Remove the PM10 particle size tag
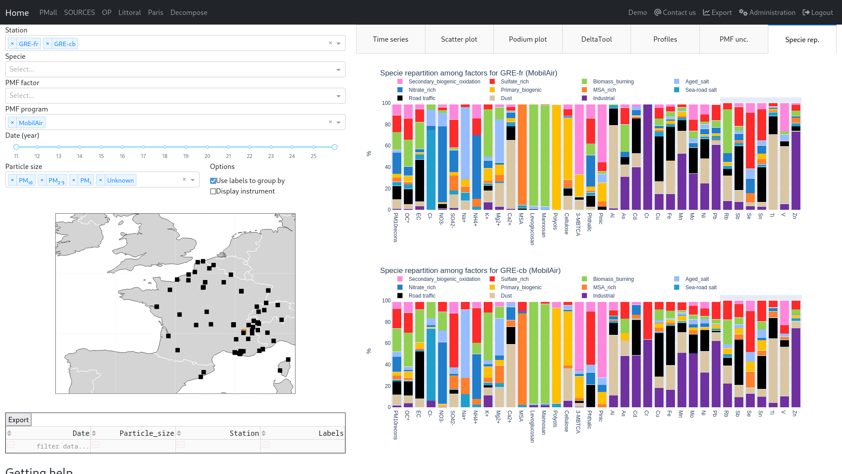This screenshot has height=474, width=842. [12, 180]
